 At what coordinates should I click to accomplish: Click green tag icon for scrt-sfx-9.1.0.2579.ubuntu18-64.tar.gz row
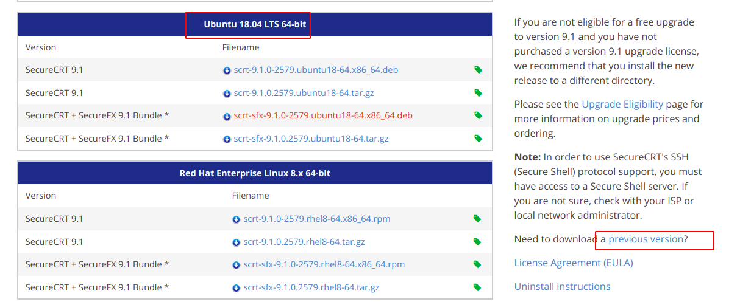click(x=479, y=139)
